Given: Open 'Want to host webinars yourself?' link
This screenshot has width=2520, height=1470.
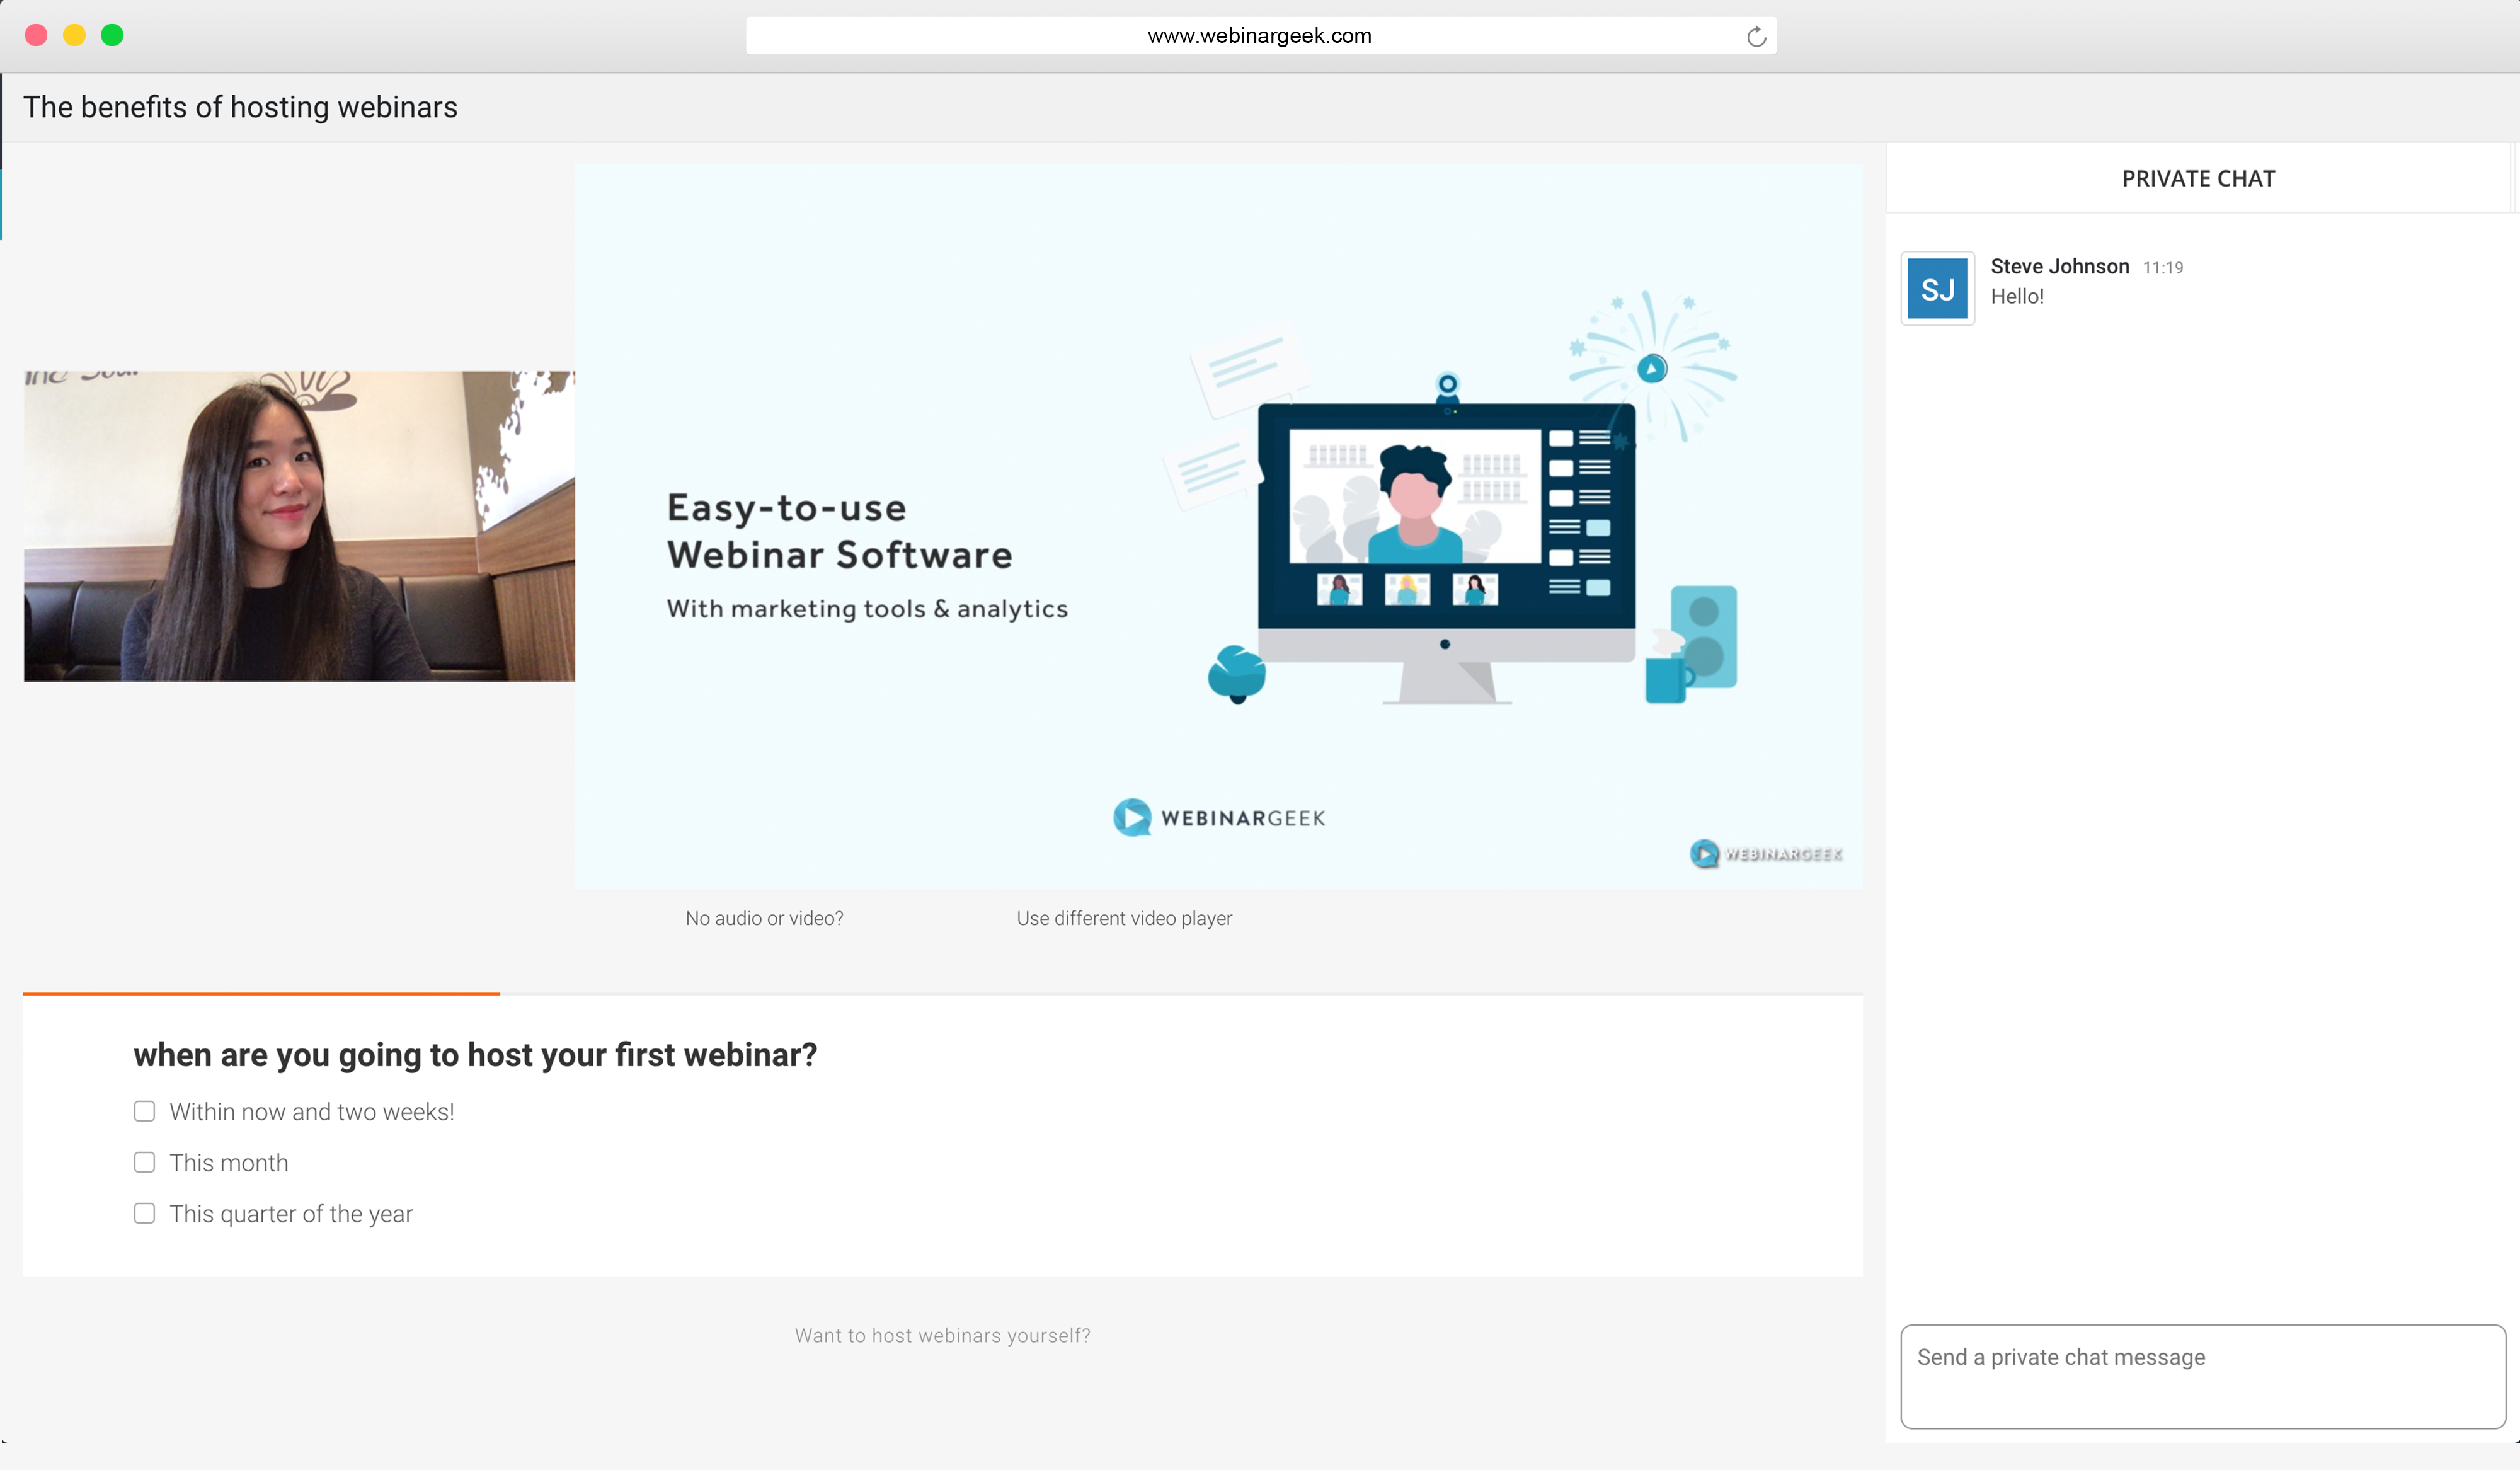Looking at the screenshot, I should (942, 1336).
